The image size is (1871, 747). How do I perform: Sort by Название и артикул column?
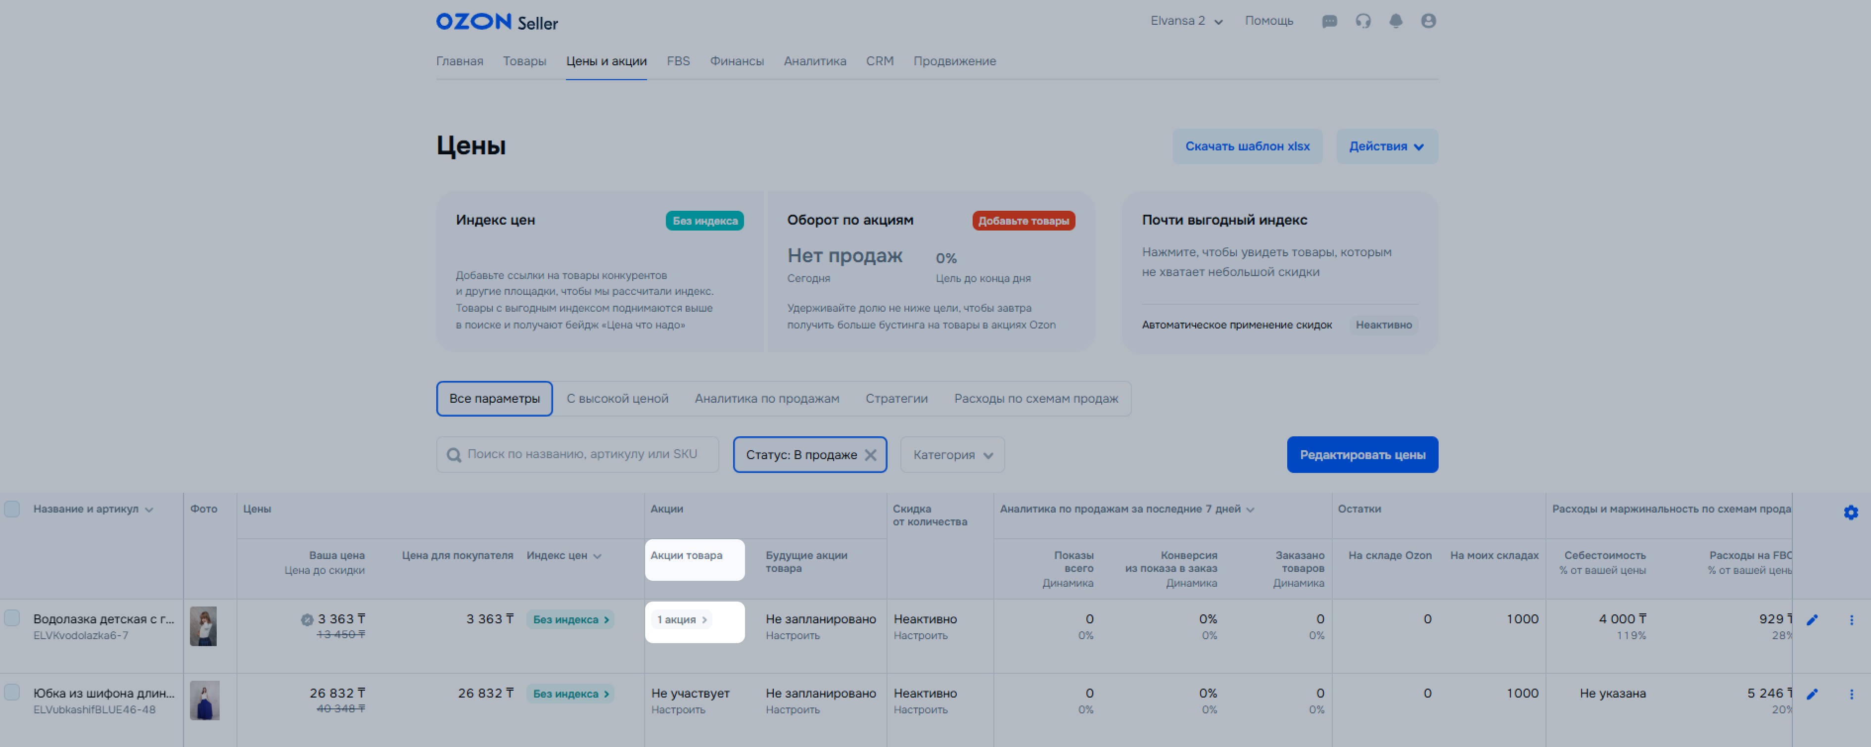tap(93, 509)
